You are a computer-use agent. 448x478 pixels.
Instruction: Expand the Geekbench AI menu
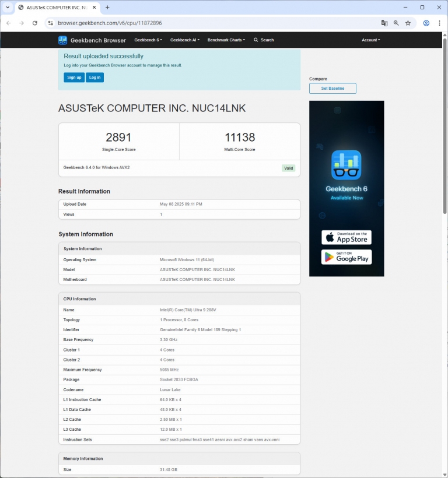[185, 40]
